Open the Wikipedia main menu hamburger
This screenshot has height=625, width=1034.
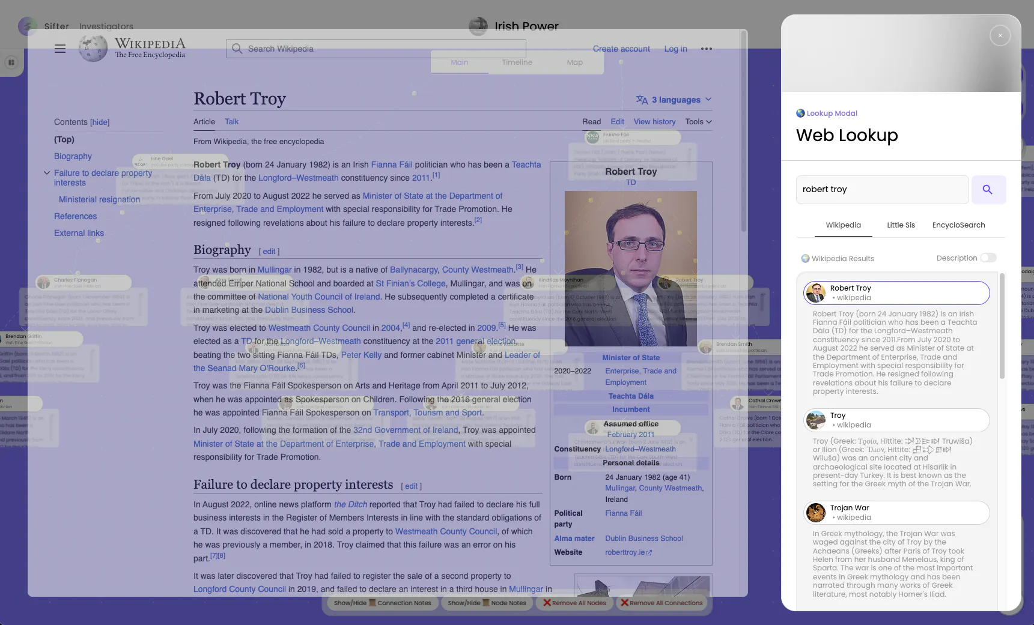60,49
